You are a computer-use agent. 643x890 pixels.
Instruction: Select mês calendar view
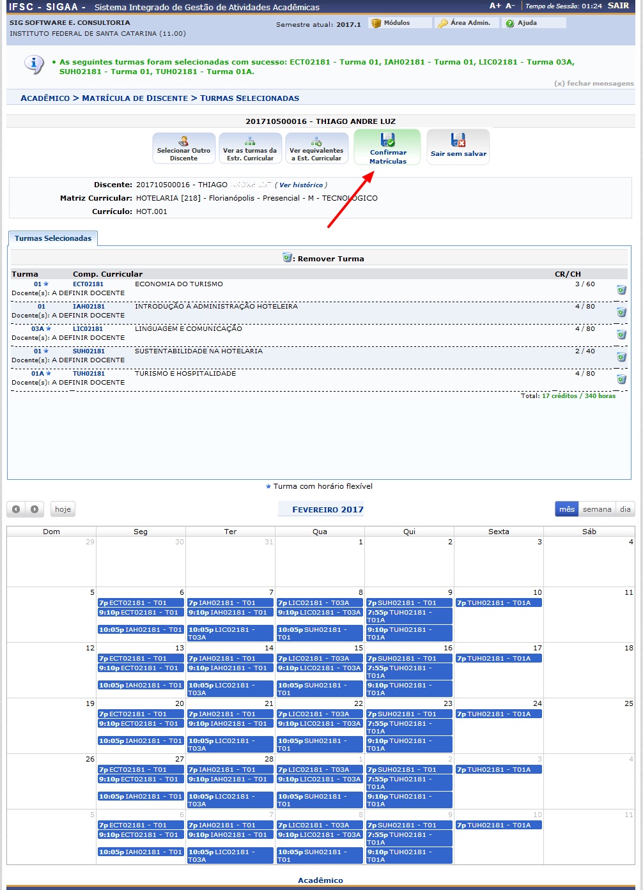[x=567, y=509]
